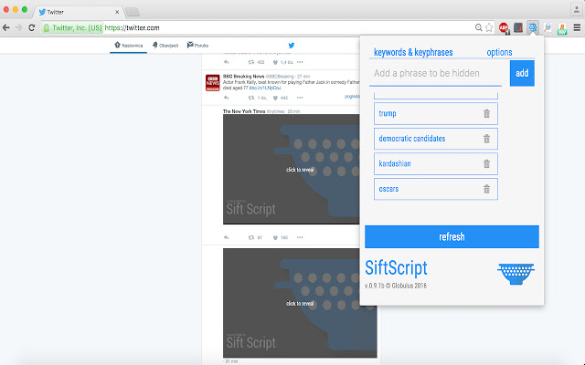Image resolution: width=585 pixels, height=365 pixels.
Task: Click the Twitter bird logo in header
Action: coord(292,46)
